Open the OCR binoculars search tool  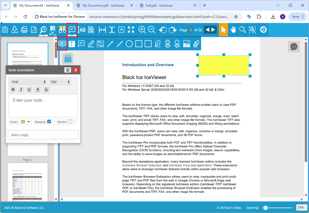62,30
